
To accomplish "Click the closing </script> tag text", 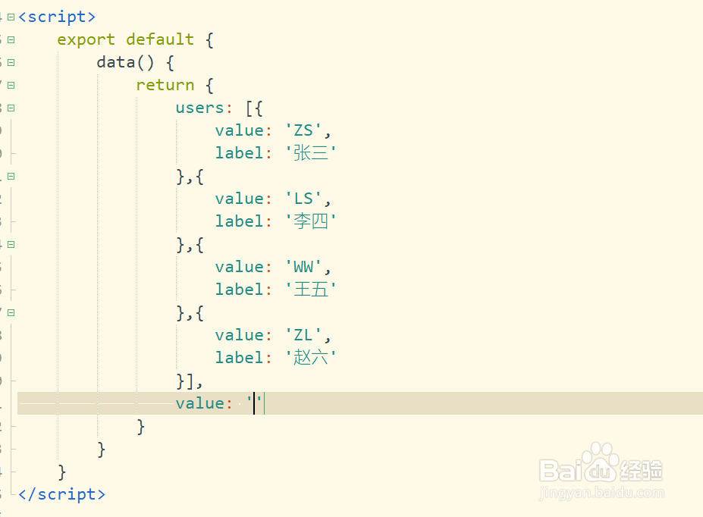I will pyautogui.click(x=62, y=494).
